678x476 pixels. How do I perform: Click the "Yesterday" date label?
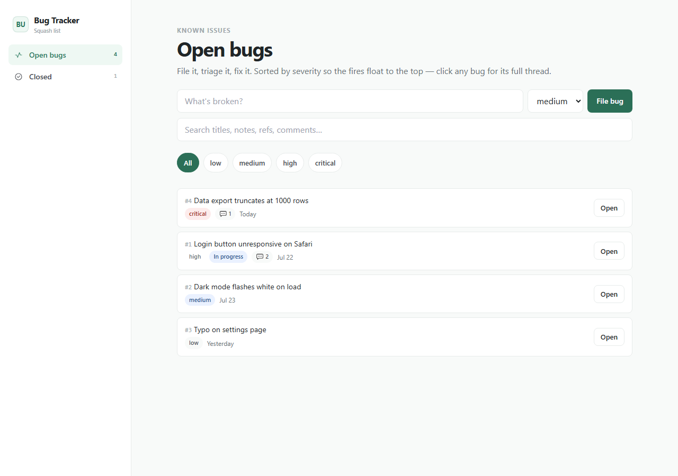point(220,344)
